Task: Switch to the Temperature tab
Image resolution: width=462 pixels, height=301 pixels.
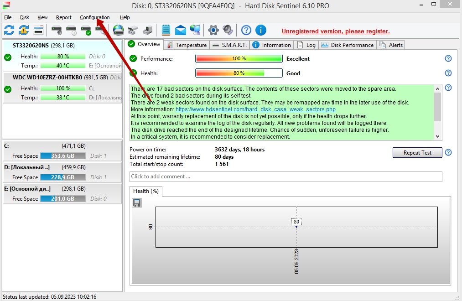Action: point(187,45)
